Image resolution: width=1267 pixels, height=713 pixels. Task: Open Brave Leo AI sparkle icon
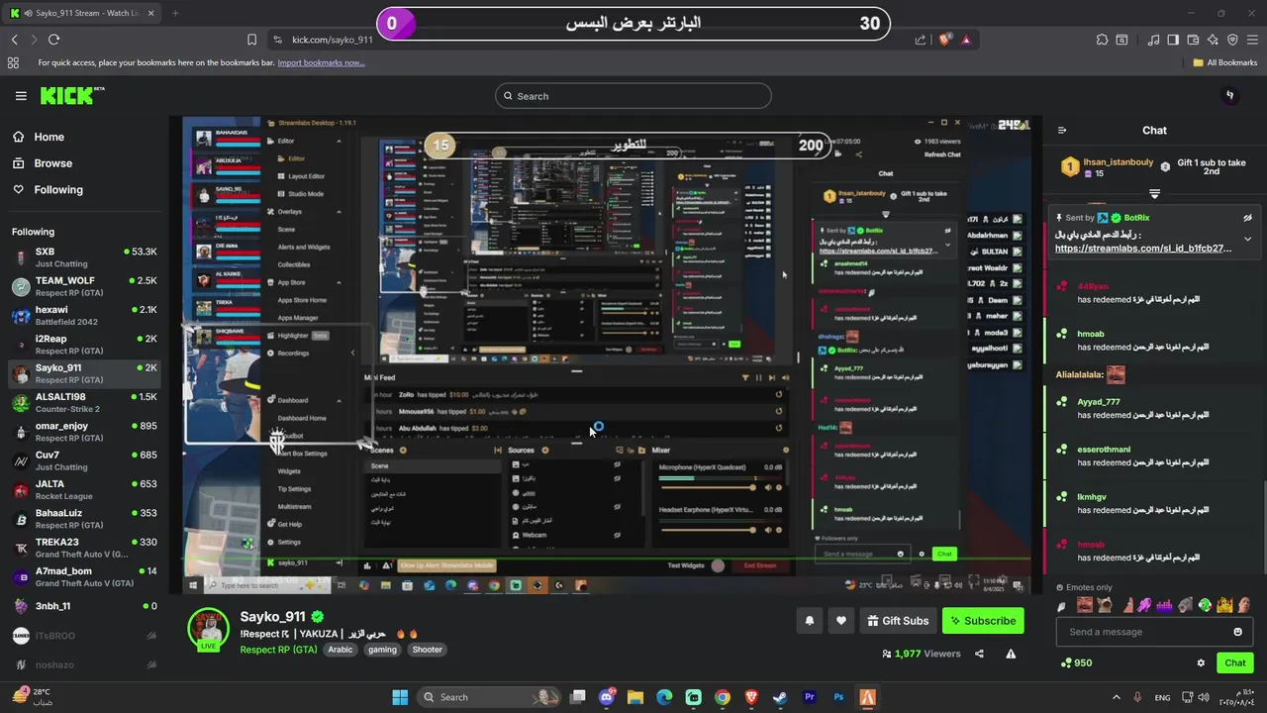click(1213, 40)
